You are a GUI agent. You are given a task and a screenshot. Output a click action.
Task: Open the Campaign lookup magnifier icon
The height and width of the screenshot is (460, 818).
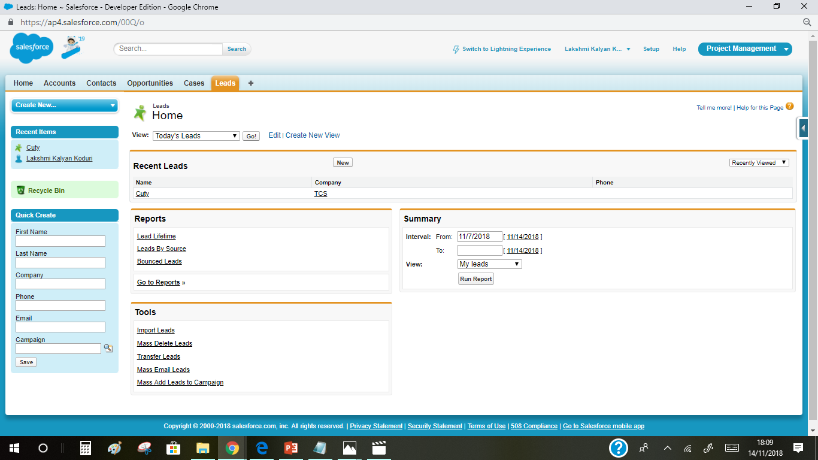pyautogui.click(x=108, y=348)
